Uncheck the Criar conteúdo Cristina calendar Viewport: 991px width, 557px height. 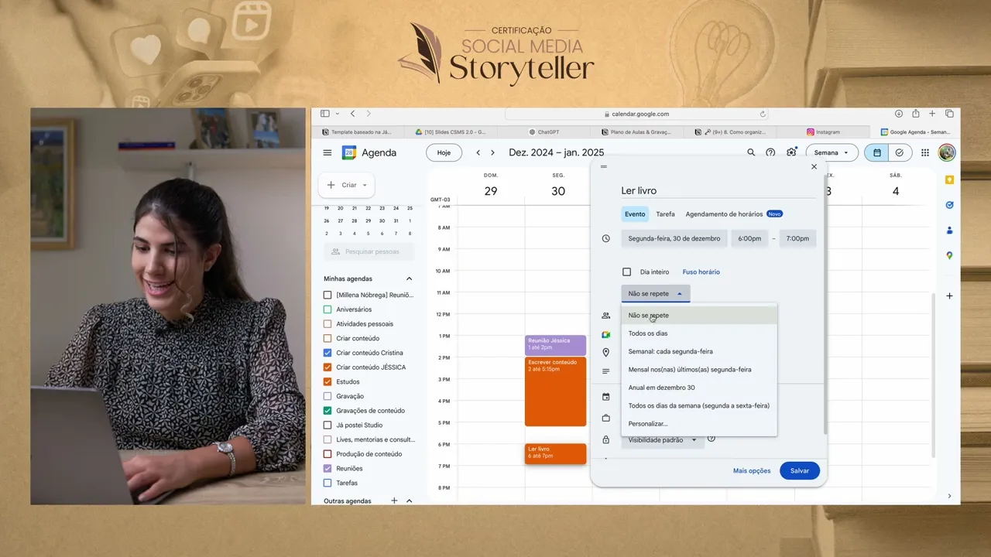pyautogui.click(x=327, y=353)
